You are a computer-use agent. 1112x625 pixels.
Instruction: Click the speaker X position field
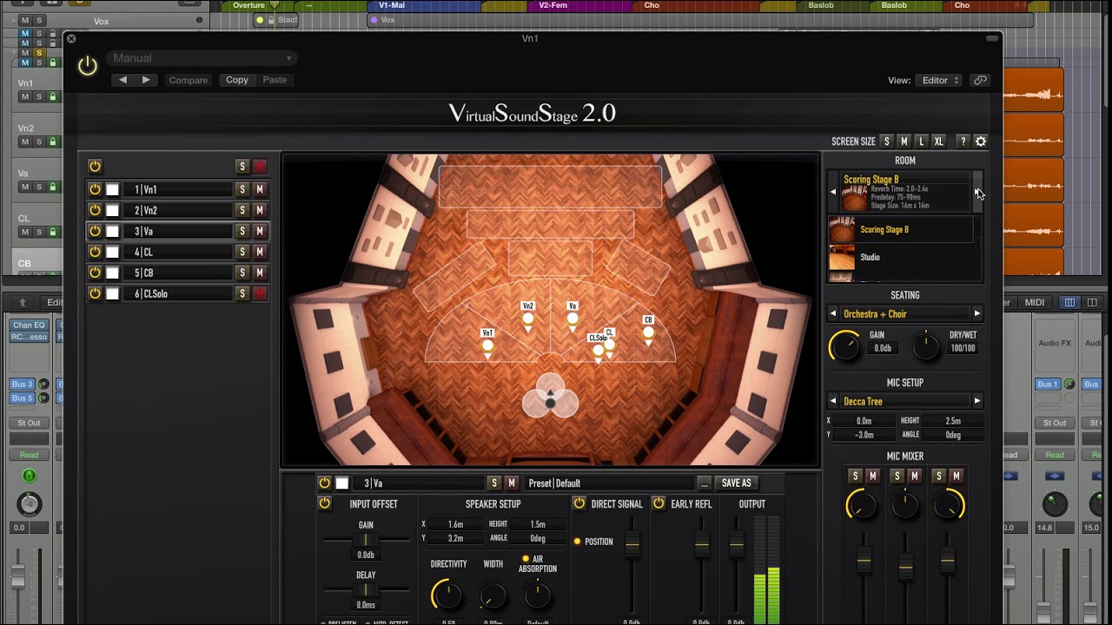(x=455, y=524)
